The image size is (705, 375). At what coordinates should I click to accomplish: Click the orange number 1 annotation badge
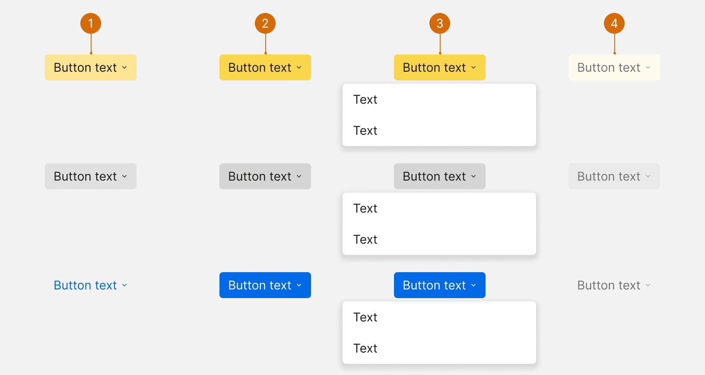(91, 23)
